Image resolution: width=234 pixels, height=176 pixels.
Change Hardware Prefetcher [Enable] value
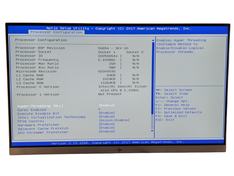tap(107, 124)
